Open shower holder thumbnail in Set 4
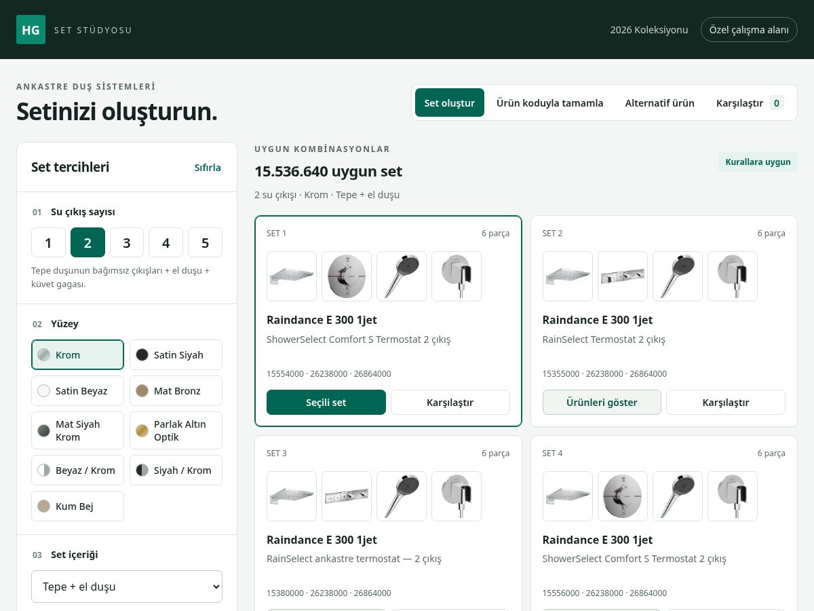 pos(733,496)
